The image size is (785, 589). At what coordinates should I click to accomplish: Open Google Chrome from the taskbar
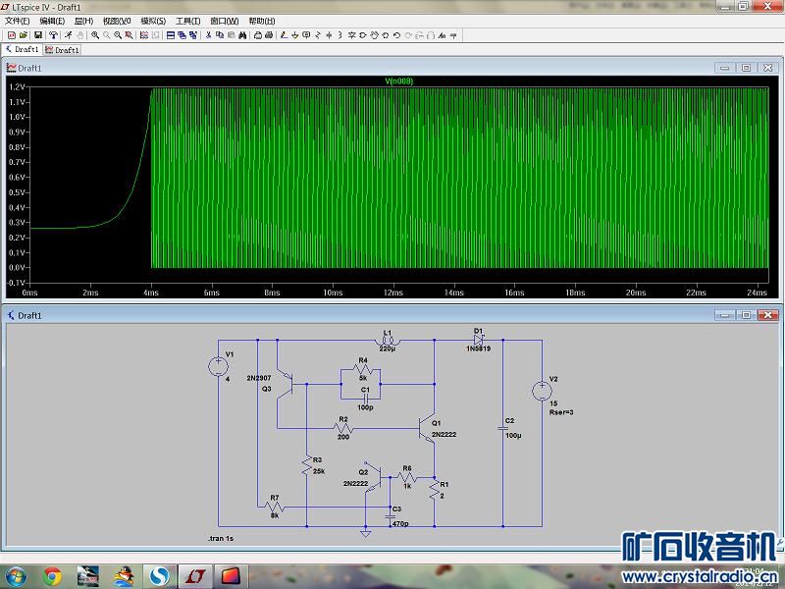[x=52, y=575]
